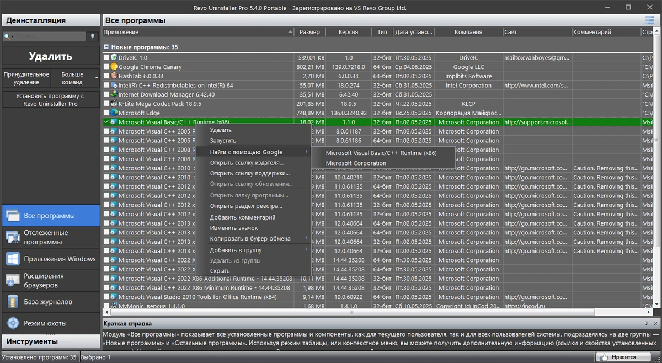Open the Logs Database cylinder icon

(13, 302)
